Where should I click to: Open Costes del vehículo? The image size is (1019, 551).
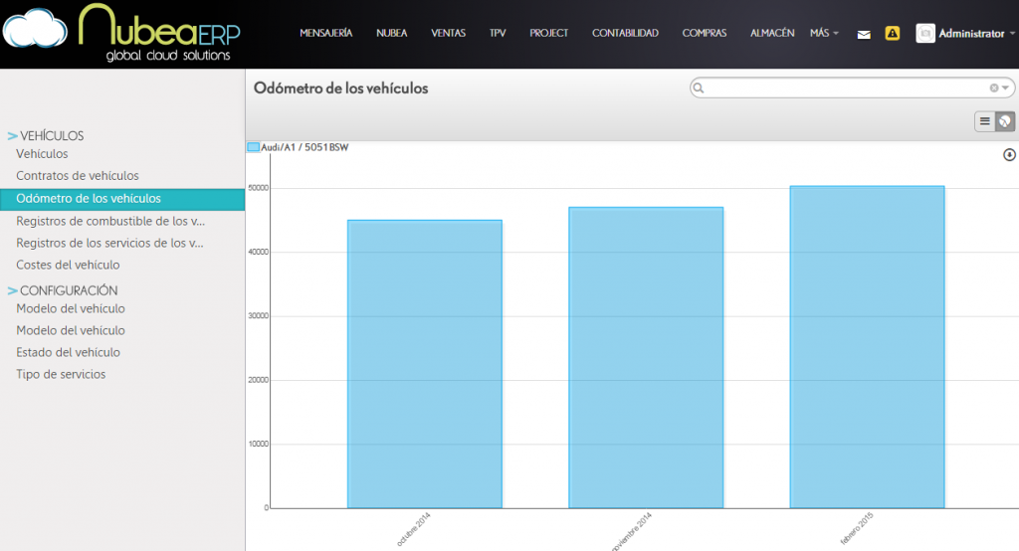pyautogui.click(x=69, y=266)
